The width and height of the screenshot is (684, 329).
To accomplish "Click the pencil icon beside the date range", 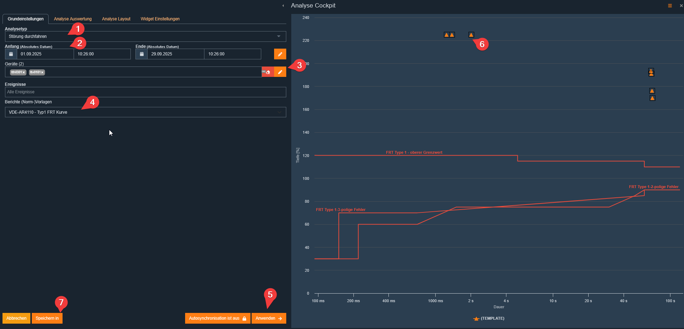I will [x=280, y=54].
